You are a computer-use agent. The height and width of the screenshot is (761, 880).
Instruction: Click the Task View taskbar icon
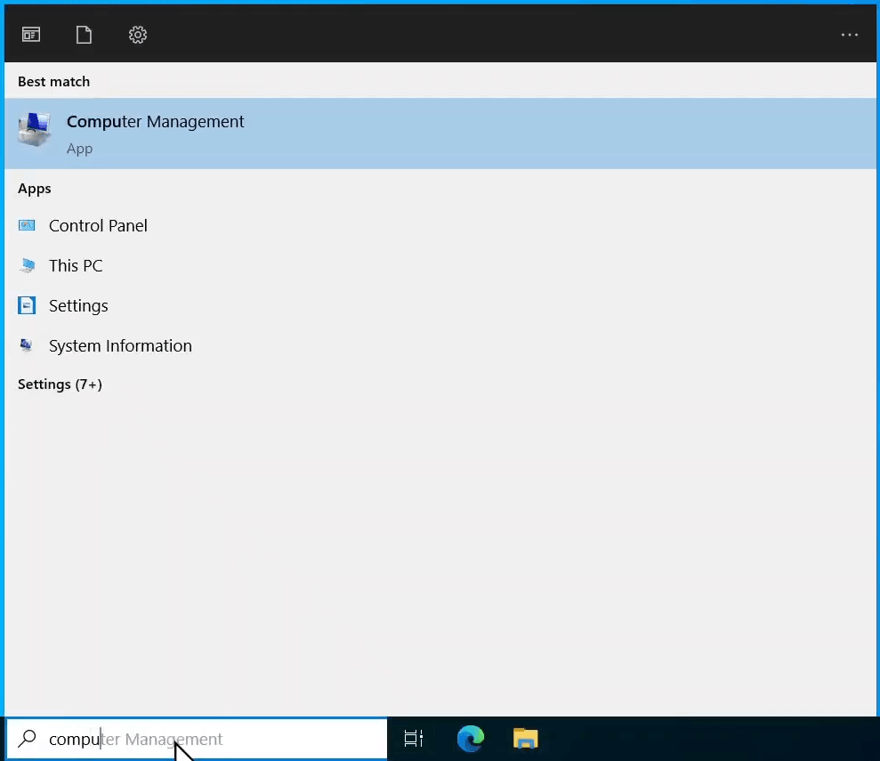[413, 739]
